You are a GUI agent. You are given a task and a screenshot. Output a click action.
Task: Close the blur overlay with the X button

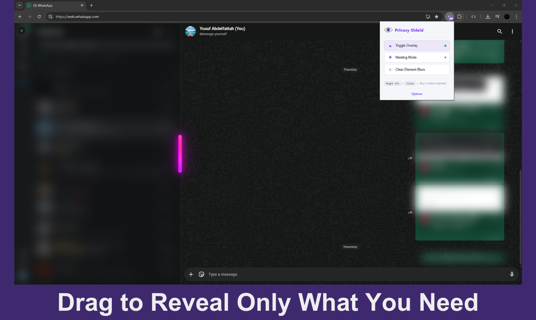point(22,30)
